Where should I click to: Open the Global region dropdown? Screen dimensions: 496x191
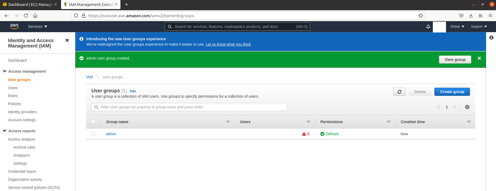(457, 27)
